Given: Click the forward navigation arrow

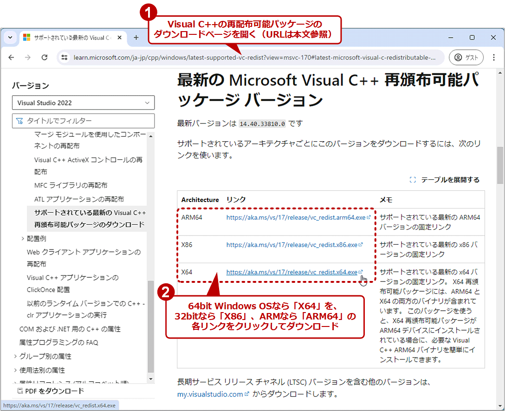Looking at the screenshot, I should click(x=28, y=57).
